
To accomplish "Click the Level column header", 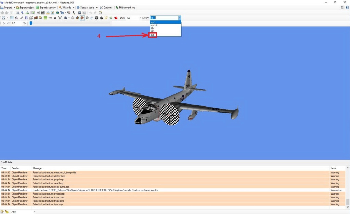I will (x=334, y=168).
